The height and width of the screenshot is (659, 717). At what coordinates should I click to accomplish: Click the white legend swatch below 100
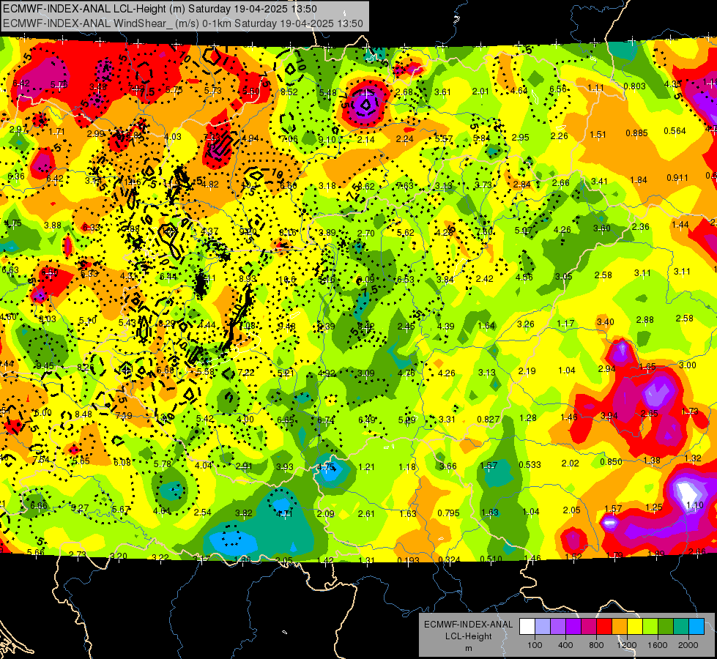[x=527, y=627]
